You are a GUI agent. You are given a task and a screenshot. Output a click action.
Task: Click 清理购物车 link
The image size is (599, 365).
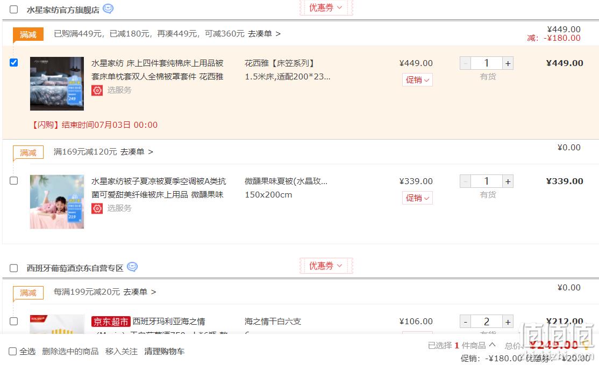point(164,351)
